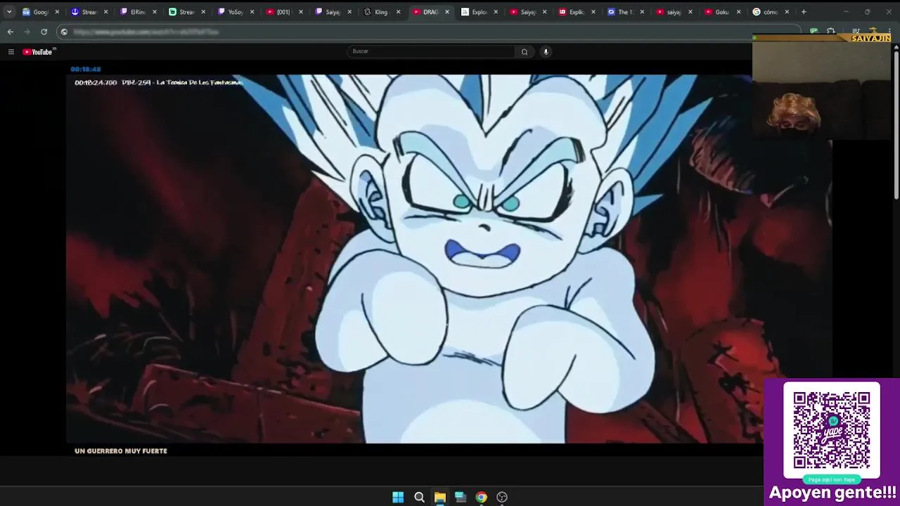Viewport: 900px width, 506px height.
Task: Switch to the Explic tab
Action: tap(576, 12)
